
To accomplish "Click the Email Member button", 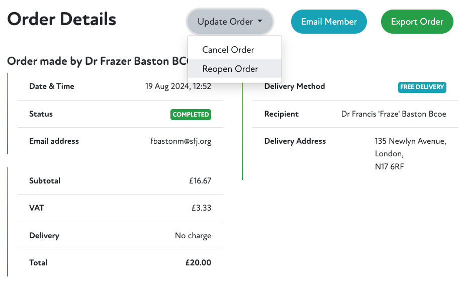I will [x=329, y=22].
